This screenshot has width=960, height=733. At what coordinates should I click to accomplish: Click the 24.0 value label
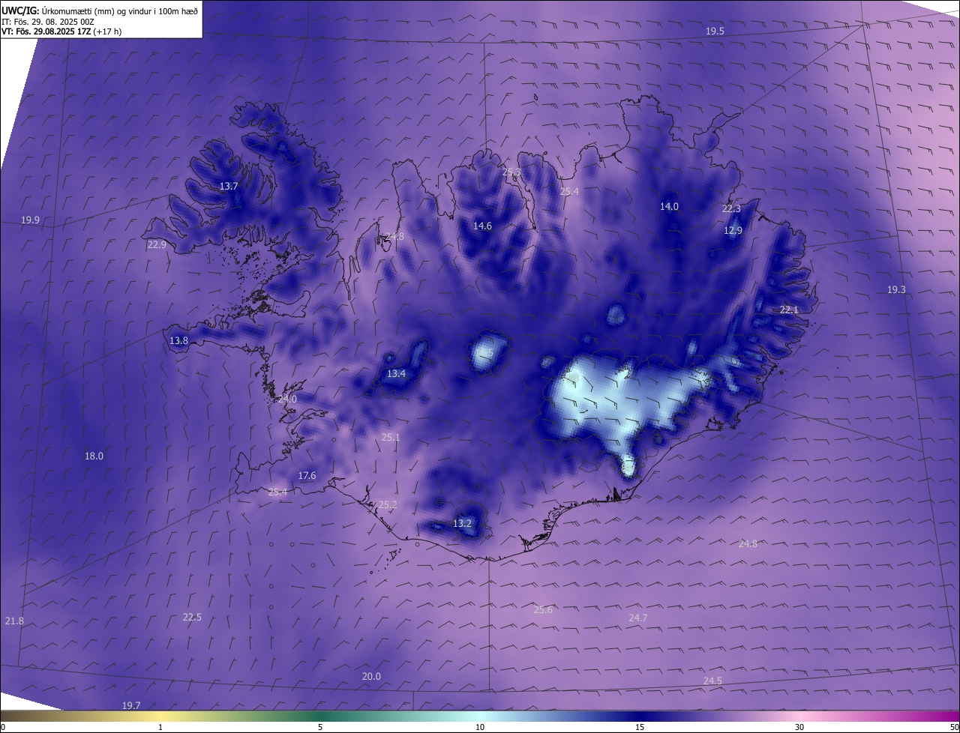coord(287,399)
